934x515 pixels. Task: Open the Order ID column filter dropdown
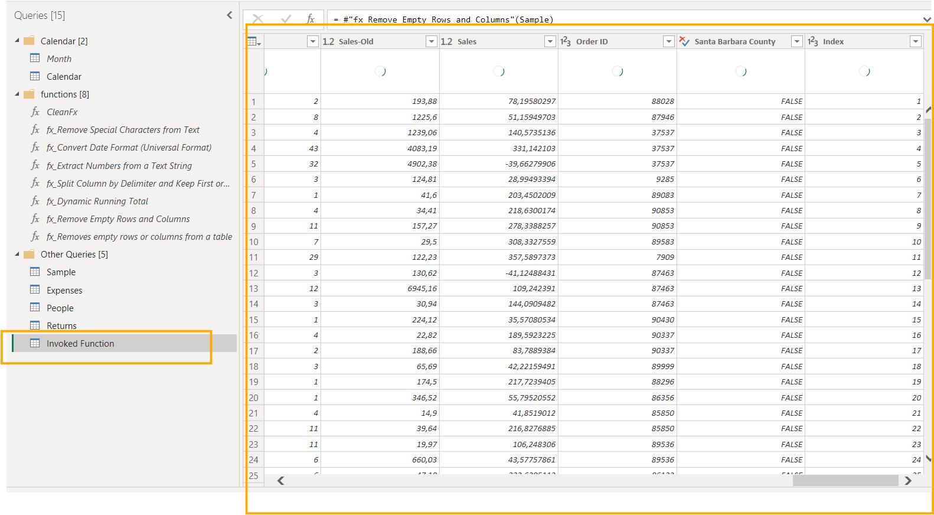click(669, 41)
